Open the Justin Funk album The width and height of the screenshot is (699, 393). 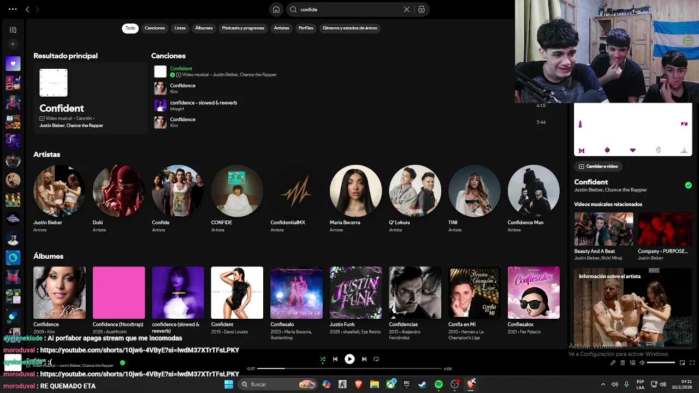click(x=356, y=300)
